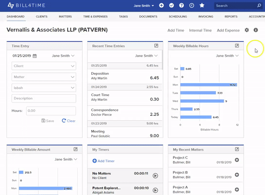The width and height of the screenshot is (265, 195).
Task: Start the Patent Exploration timer play button
Action: tap(155, 190)
